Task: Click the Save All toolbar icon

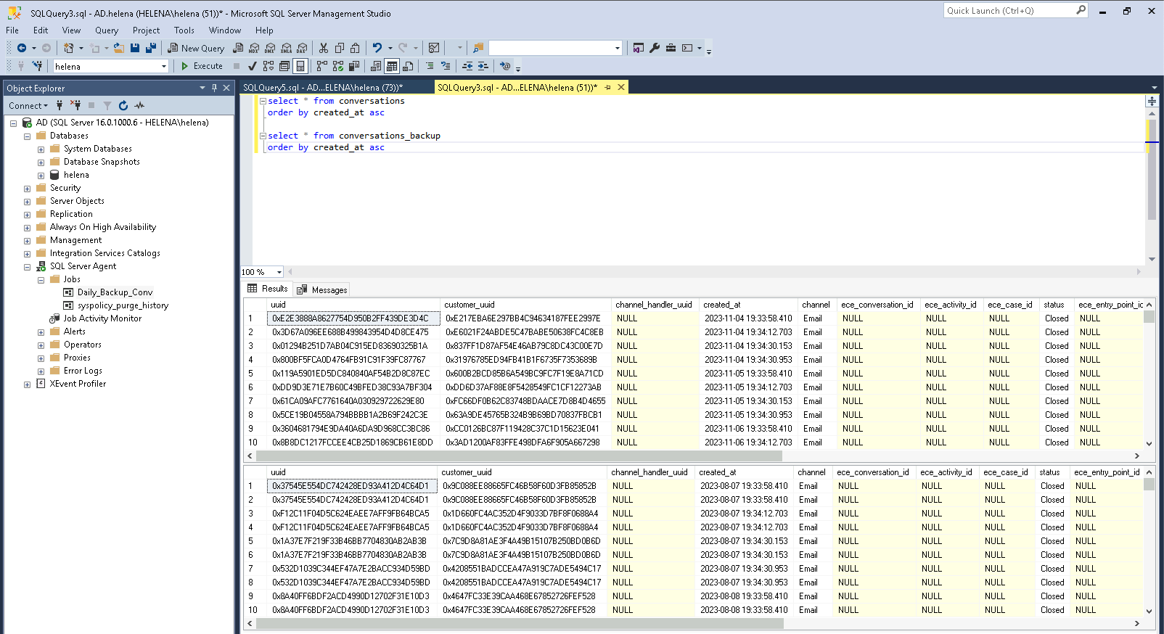Action: coord(150,48)
